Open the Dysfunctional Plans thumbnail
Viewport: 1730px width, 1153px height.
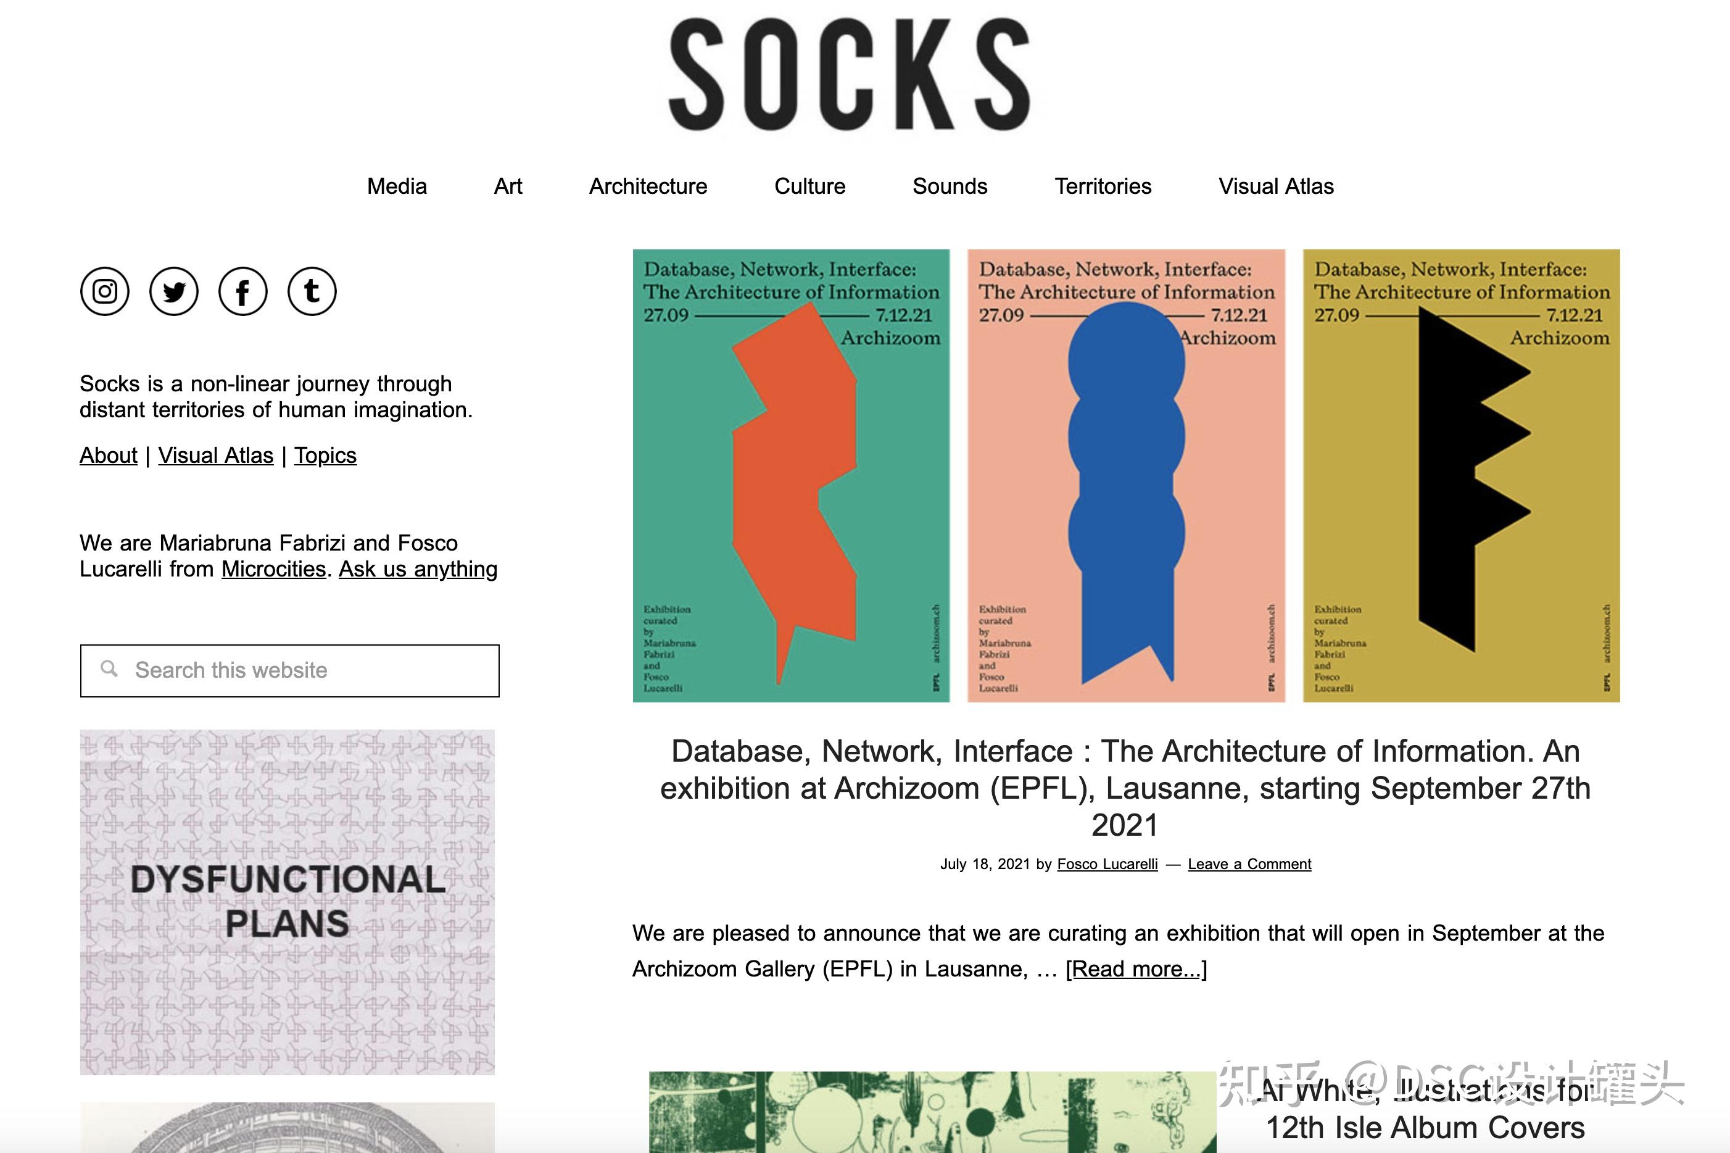click(287, 902)
